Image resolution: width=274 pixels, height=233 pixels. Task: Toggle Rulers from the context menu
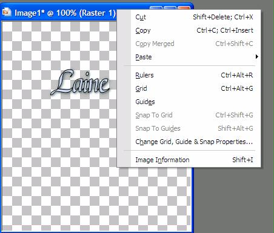(x=189, y=75)
